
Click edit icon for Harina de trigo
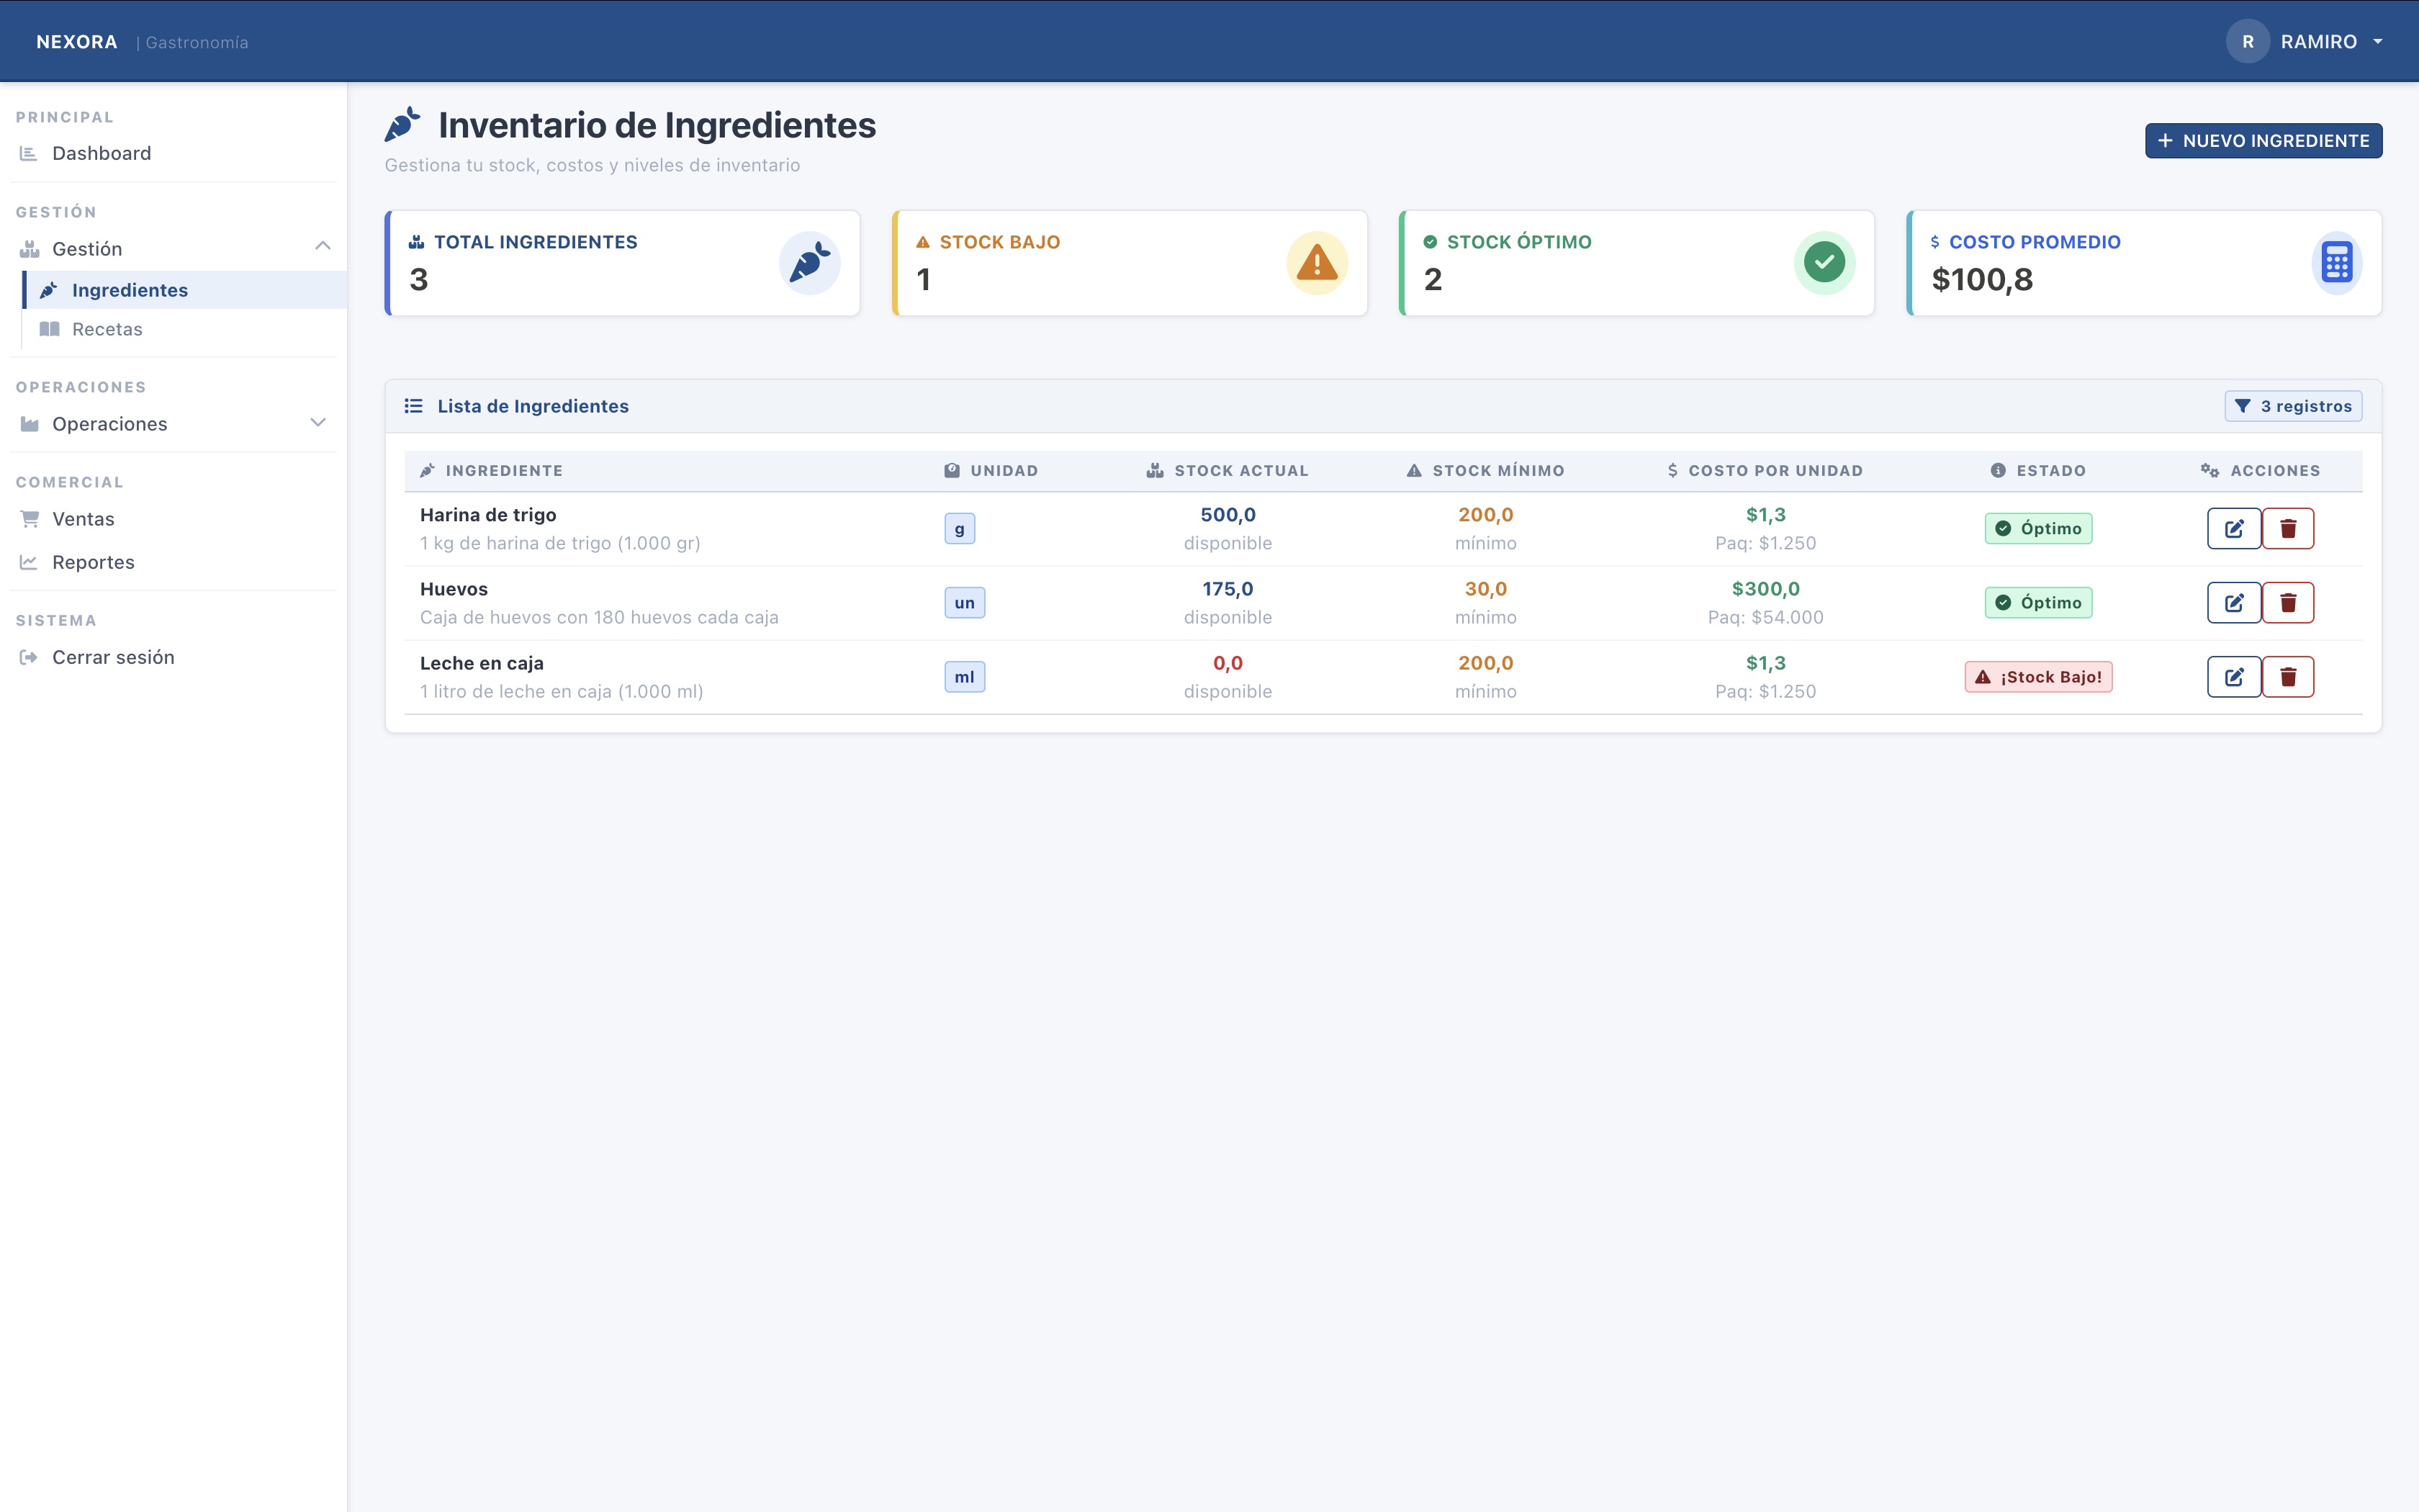click(x=2233, y=528)
